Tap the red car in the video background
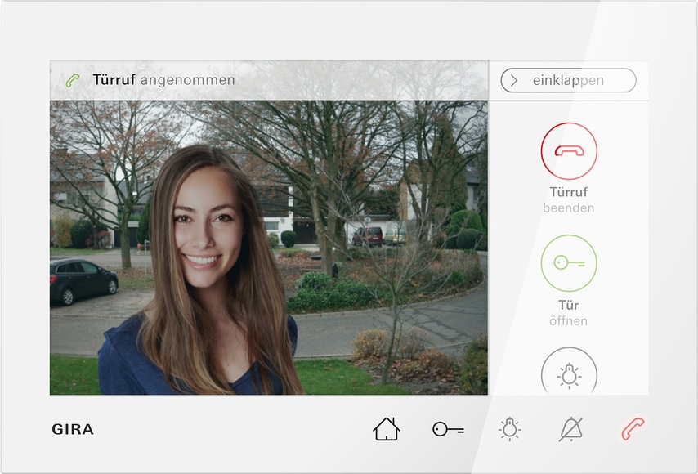Screen dimensions: 698x474 [368, 236]
